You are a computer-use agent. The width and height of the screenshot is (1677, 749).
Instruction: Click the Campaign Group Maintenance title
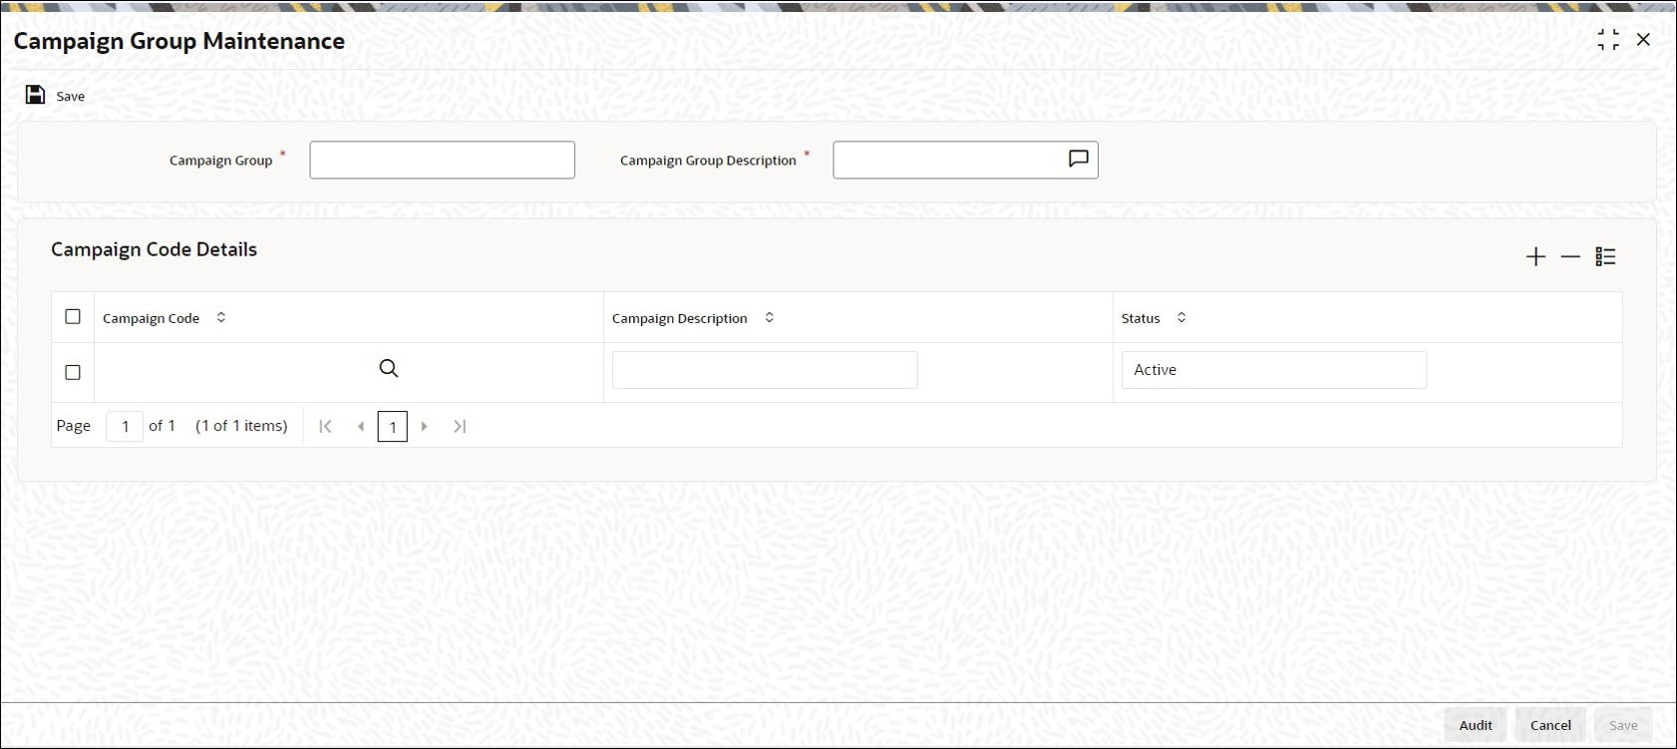pos(179,41)
